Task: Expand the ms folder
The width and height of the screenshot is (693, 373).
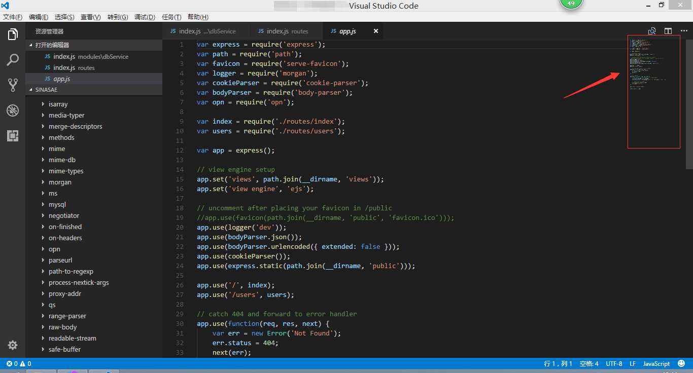Action: [94, 193]
